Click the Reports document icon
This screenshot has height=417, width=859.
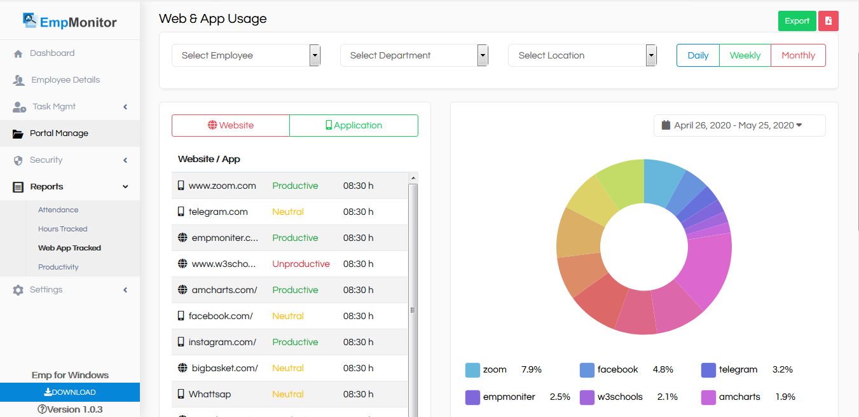coord(18,188)
